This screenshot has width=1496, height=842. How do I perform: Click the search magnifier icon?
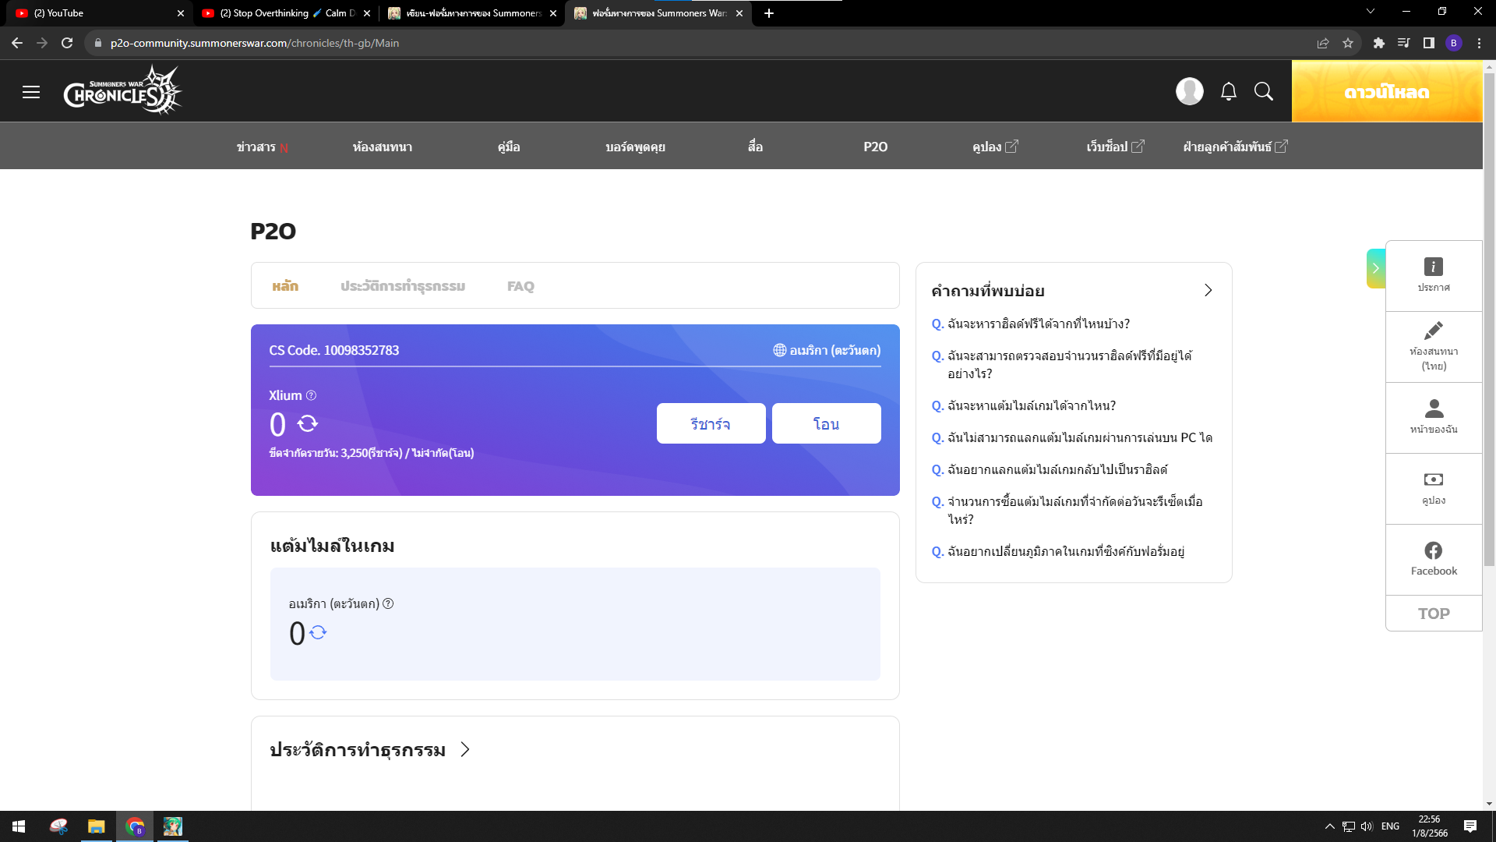pos(1264,91)
